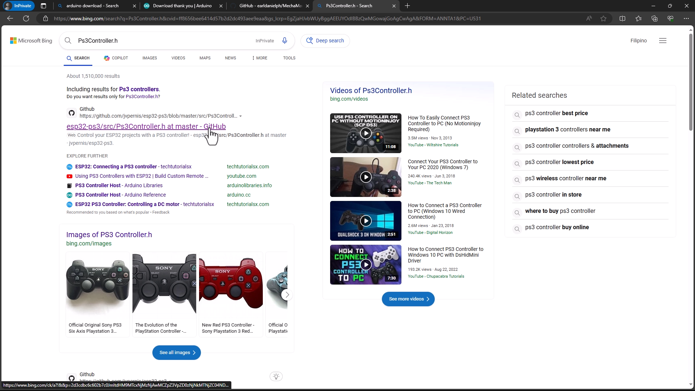The image size is (695, 391).
Task: Add page to favorites star icon
Action: (603, 18)
